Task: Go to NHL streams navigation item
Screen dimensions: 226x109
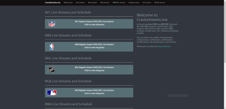Action: pos(93,3)
